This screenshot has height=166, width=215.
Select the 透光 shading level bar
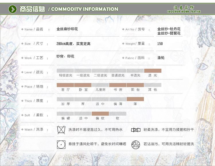coord(153,71)
